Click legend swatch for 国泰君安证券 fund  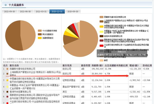pos(101,40)
